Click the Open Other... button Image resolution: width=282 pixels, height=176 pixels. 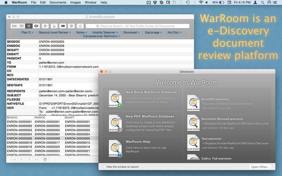coord(260,167)
